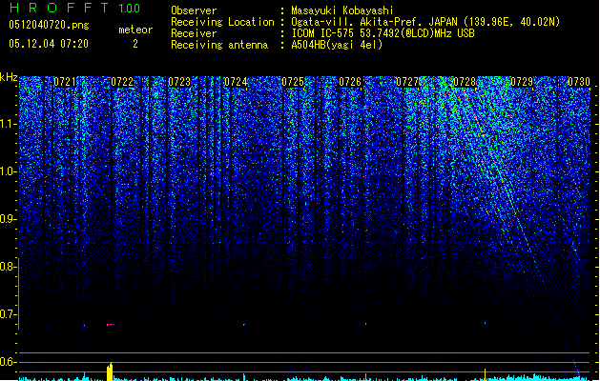The image size is (600, 381).
Task: Click the 0724 time marker
Action: [x=236, y=82]
